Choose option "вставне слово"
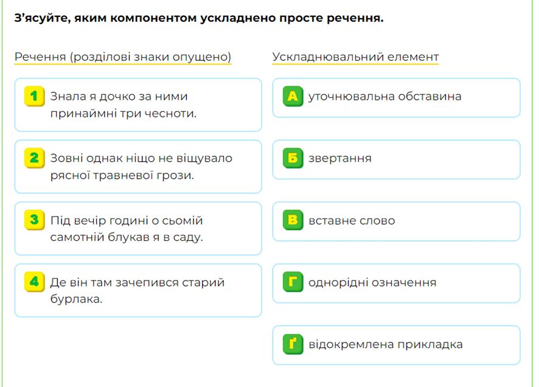The width and height of the screenshot is (539, 387). point(397,221)
